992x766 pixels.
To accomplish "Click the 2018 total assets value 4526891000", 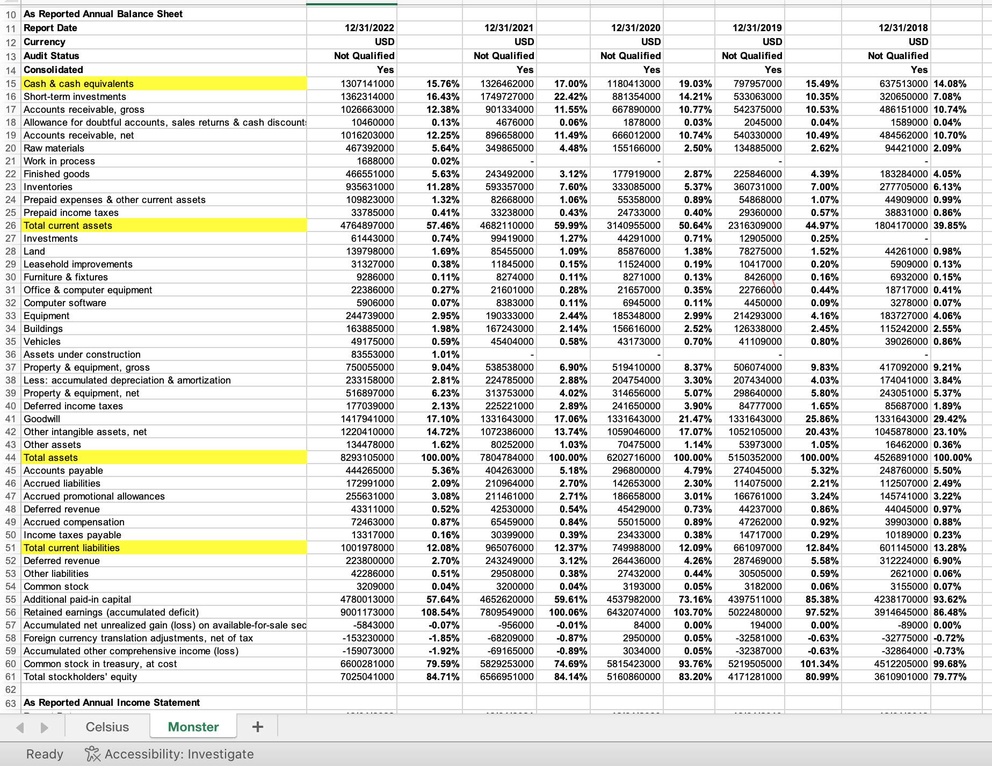I will click(886, 458).
